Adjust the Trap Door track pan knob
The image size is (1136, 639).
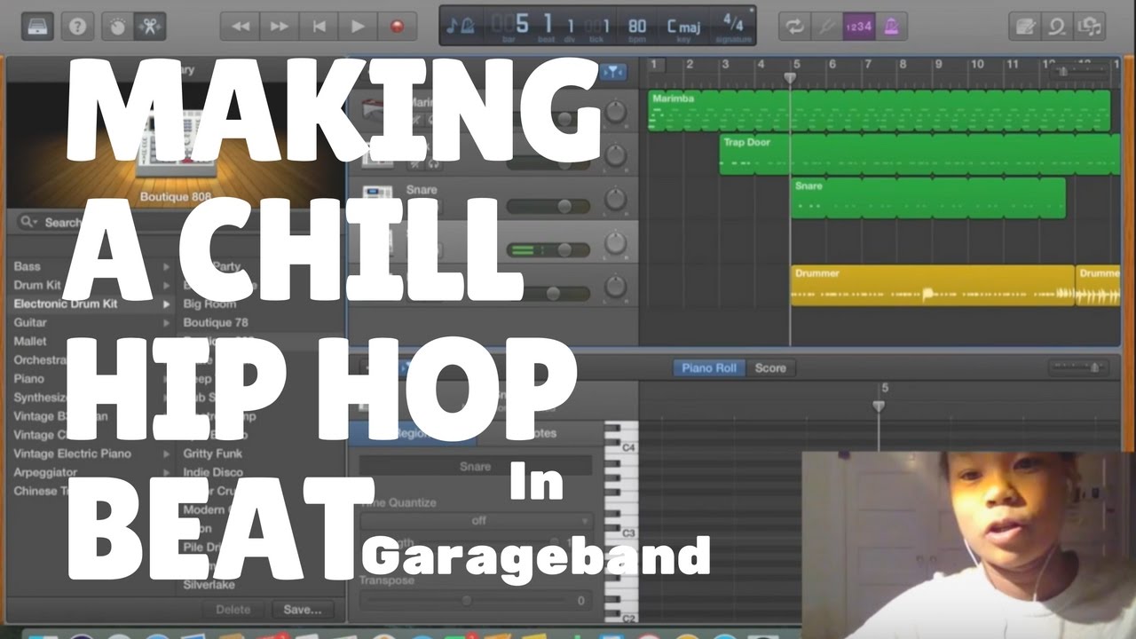[x=615, y=154]
